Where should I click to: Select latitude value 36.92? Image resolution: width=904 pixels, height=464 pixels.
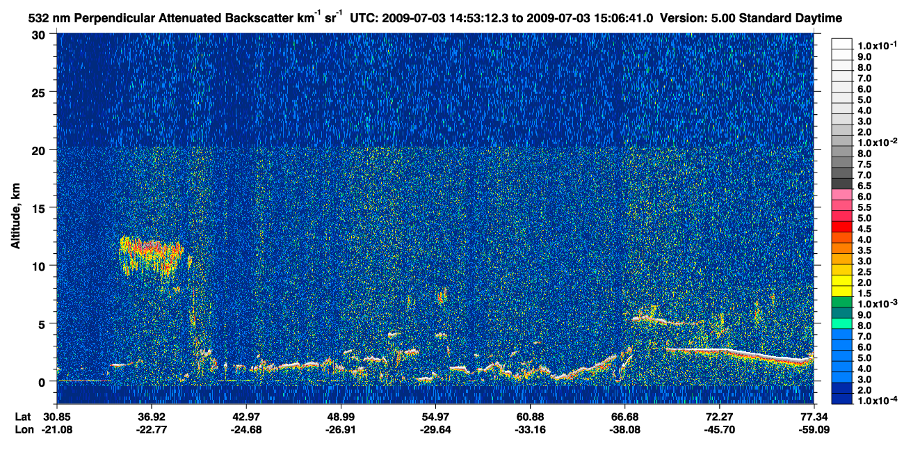tap(152, 417)
